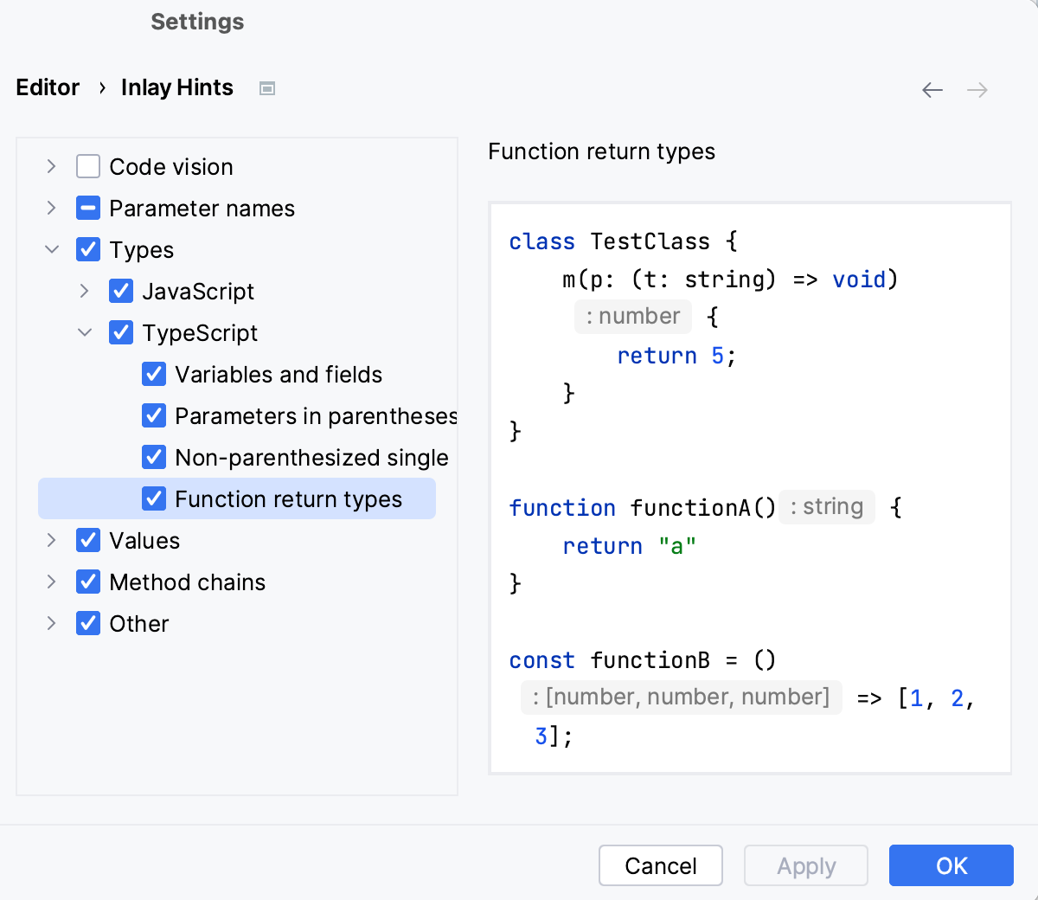Expand the Code vision tree node
Screen dimensions: 1038x900
click(51, 166)
